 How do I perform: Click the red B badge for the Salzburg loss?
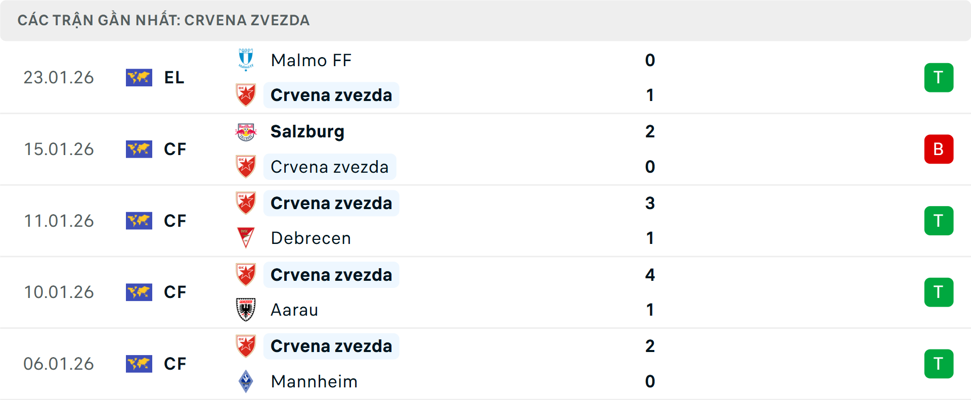pos(939,149)
